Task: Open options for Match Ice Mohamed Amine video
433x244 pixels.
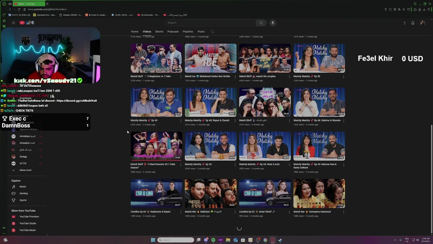Action: coord(235,77)
